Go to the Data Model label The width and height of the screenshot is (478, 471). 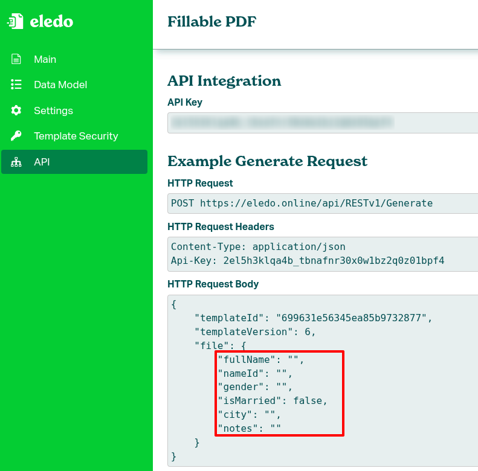[60, 85]
